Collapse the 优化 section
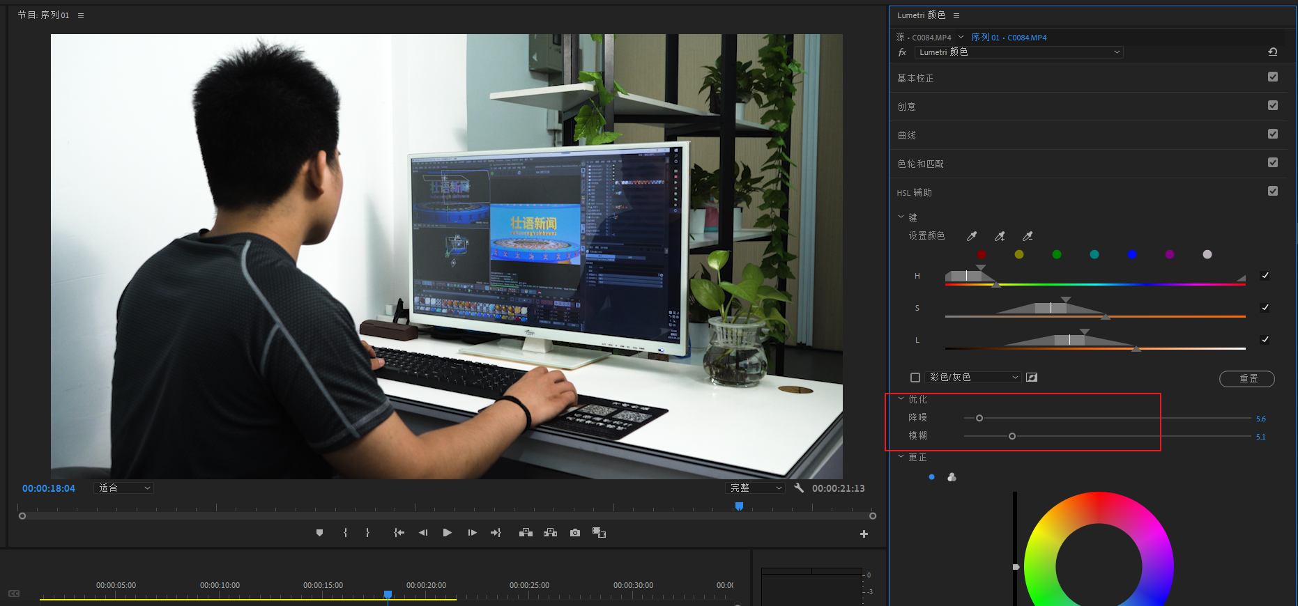Image resolution: width=1298 pixels, height=606 pixels. tap(901, 399)
